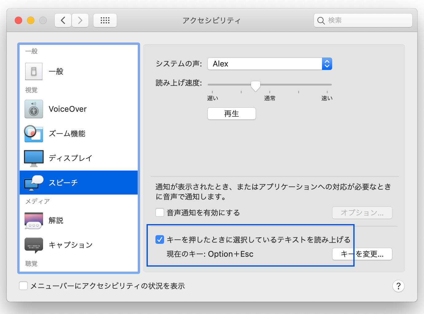The image size is (424, 314).
Task: Click the キャプション captions icon
Action: 34,245
